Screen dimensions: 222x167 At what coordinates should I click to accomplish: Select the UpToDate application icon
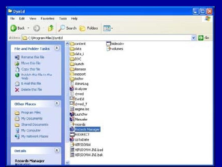click(x=72, y=139)
